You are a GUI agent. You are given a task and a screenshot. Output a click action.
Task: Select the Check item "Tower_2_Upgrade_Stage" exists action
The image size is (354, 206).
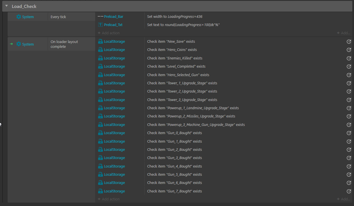pos(182,91)
